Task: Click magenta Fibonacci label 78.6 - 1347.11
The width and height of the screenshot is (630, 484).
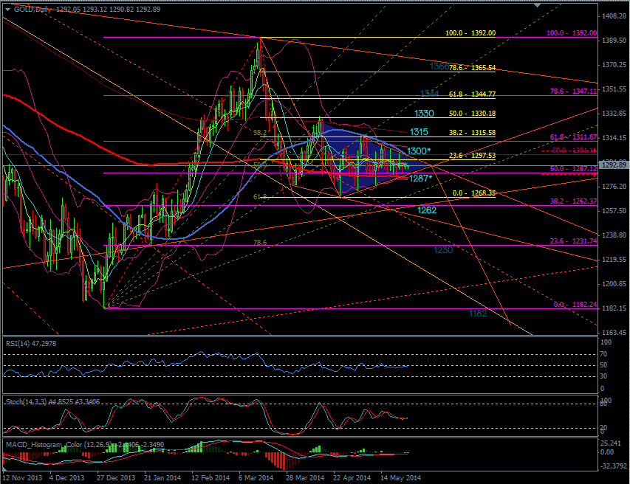Action: pos(573,91)
